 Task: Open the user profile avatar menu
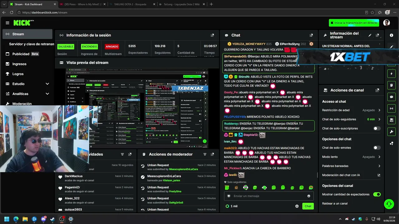click(x=387, y=23)
